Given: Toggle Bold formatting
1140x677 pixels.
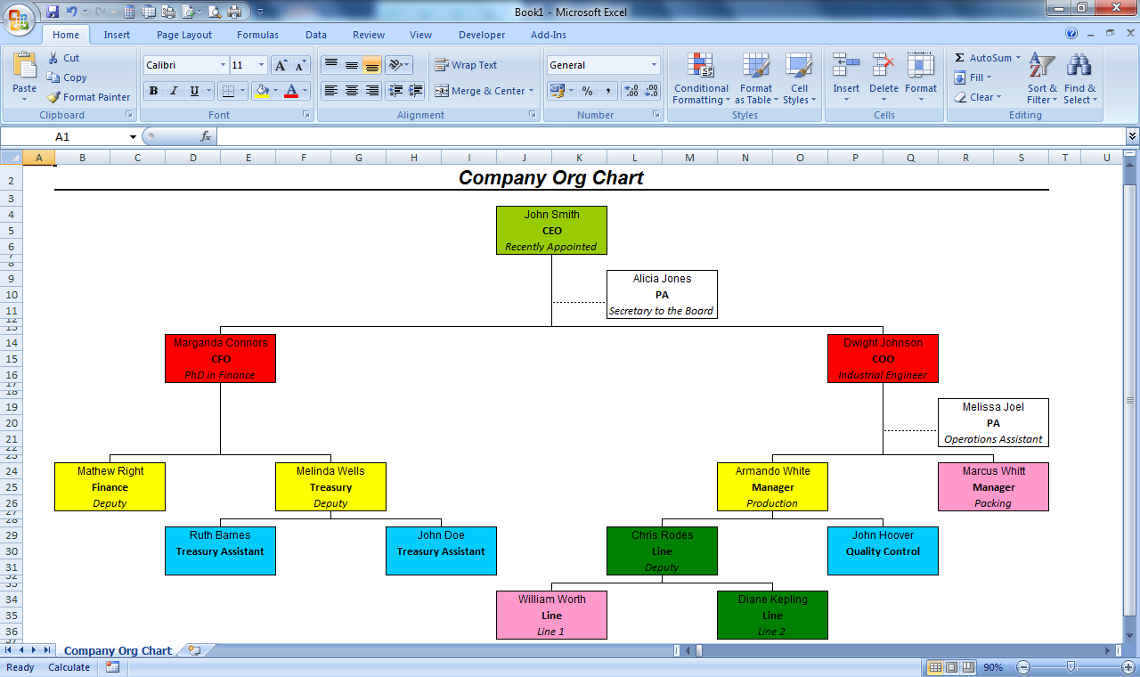Looking at the screenshot, I should pos(153,91).
